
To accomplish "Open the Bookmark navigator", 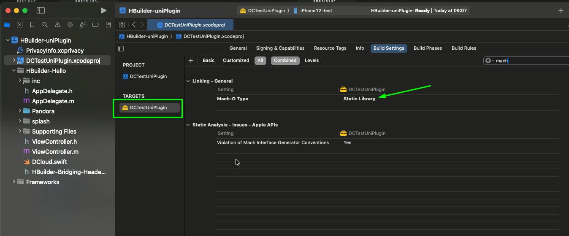I will pos(32,25).
